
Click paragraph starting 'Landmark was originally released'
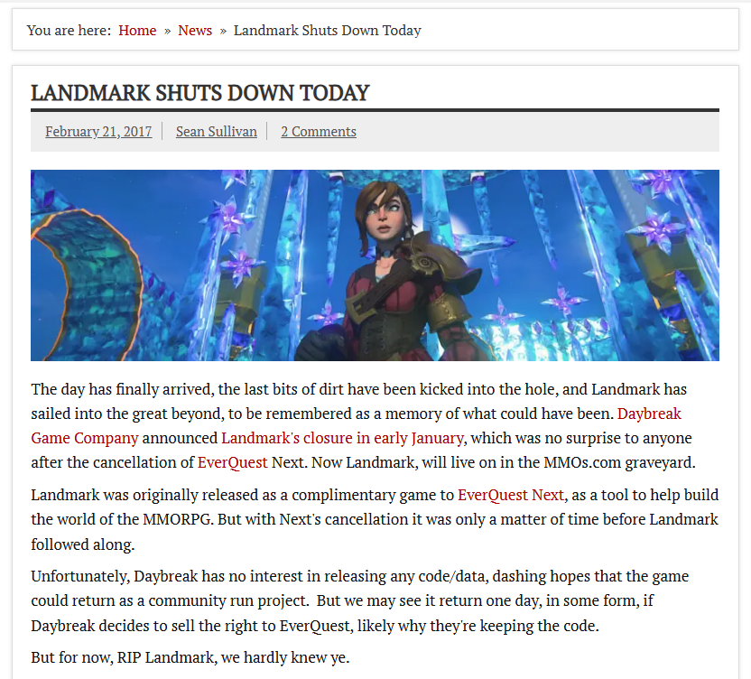coord(375,519)
